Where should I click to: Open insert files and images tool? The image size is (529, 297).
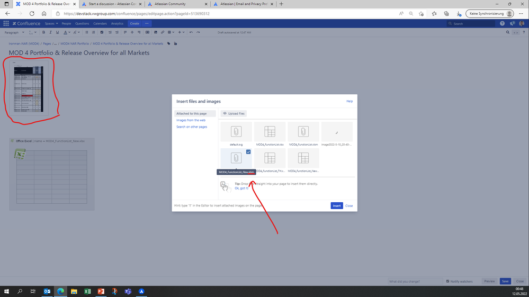[156, 32]
